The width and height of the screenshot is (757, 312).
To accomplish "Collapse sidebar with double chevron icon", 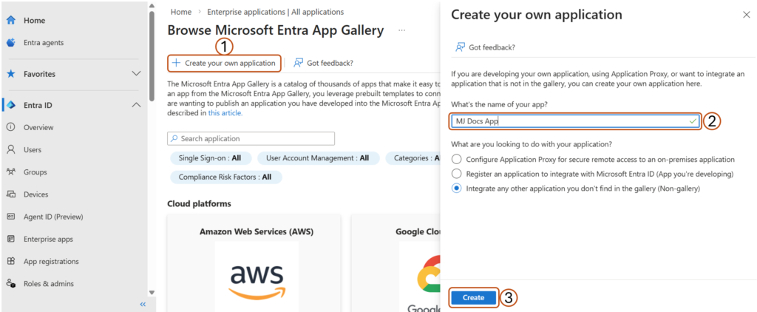I will 143,304.
